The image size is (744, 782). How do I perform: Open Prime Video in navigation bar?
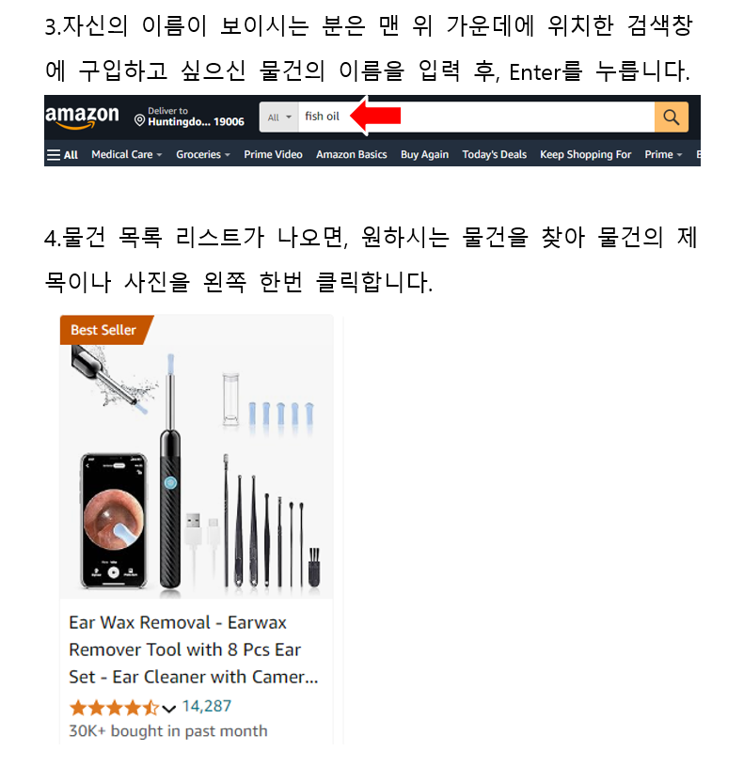(x=273, y=154)
